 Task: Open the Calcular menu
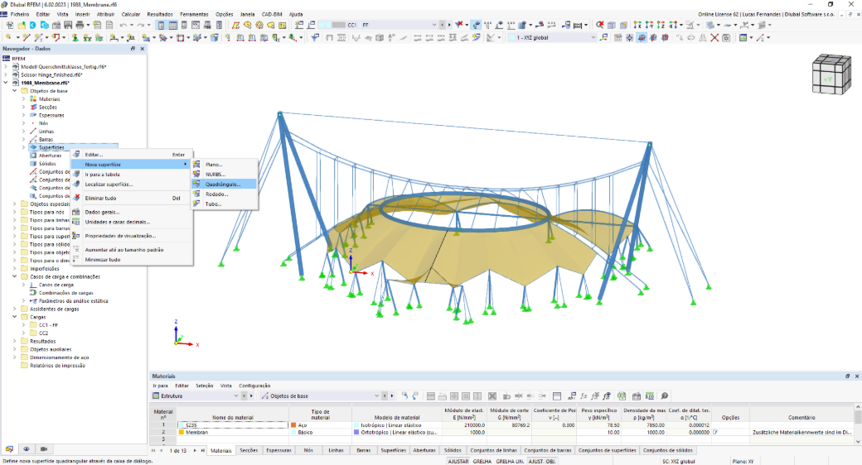click(x=130, y=14)
